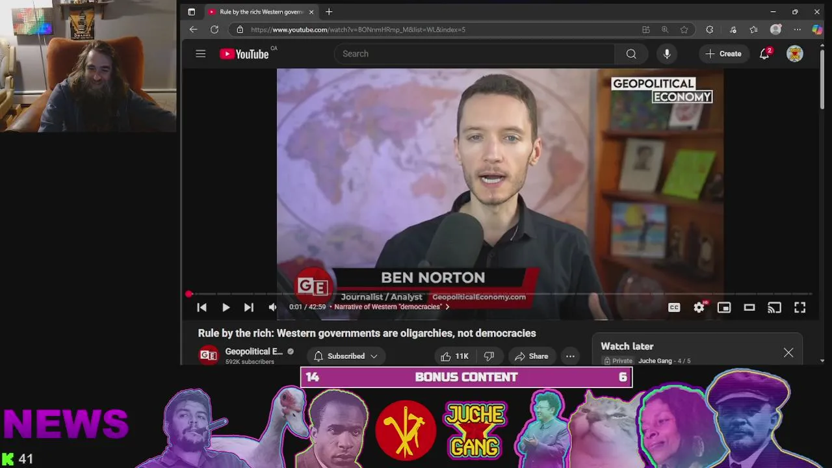Screen dimensions: 832x468
Task: Add this page to favorites with the star
Action: pyautogui.click(x=684, y=29)
